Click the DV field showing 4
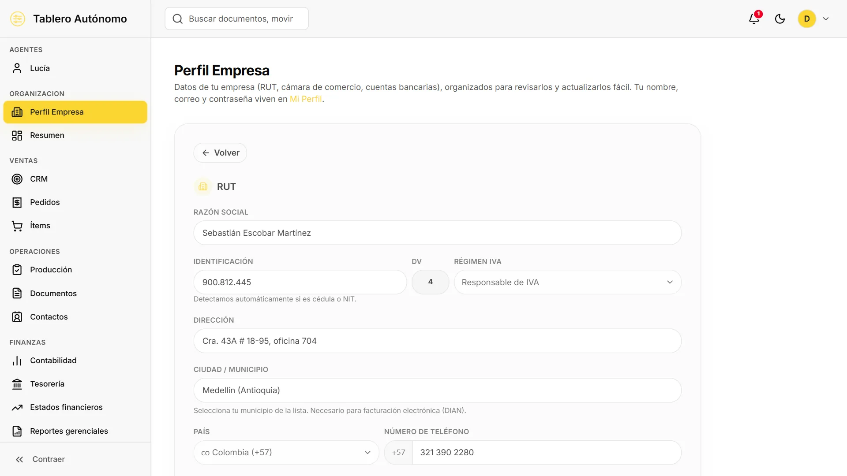The width and height of the screenshot is (847, 476). point(431,282)
